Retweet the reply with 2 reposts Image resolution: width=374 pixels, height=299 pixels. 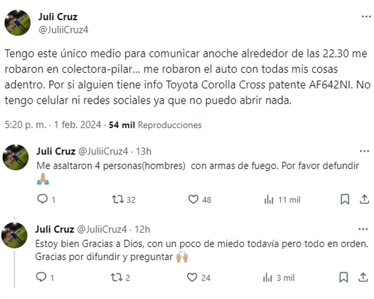coord(116,277)
